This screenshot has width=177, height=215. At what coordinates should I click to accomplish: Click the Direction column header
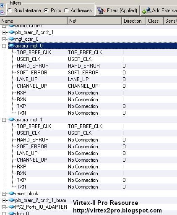coord(134,21)
